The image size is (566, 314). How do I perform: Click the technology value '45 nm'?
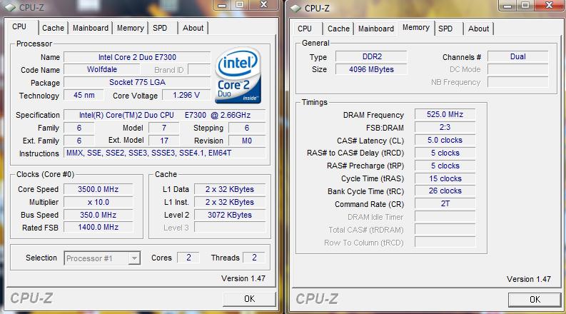(x=84, y=96)
